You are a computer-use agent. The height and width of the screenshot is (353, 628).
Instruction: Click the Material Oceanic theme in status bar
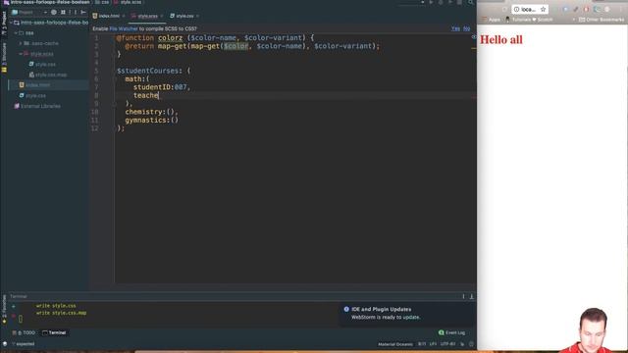pos(395,344)
